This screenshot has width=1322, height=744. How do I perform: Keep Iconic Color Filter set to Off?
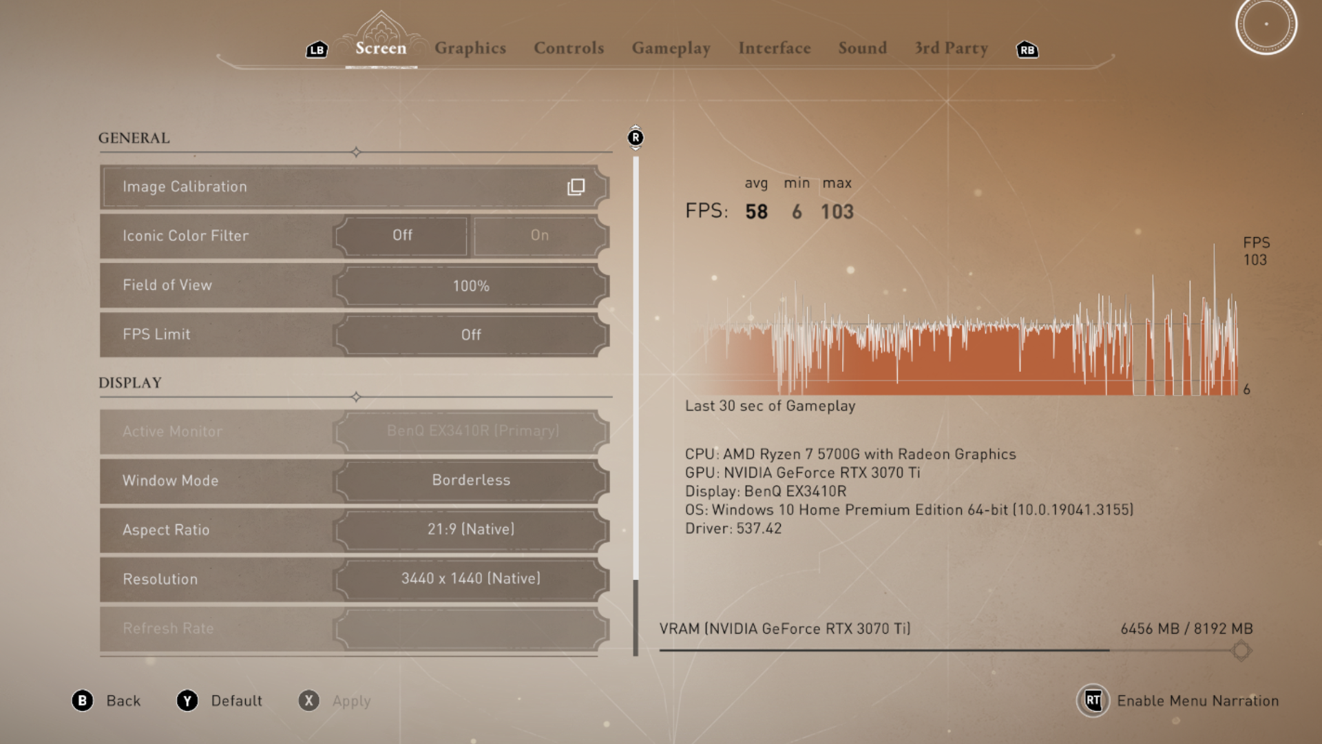[401, 236]
